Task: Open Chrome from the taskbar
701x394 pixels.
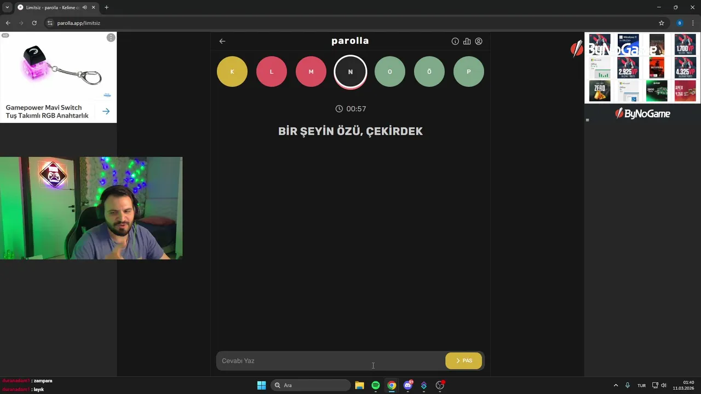Action: point(392,385)
